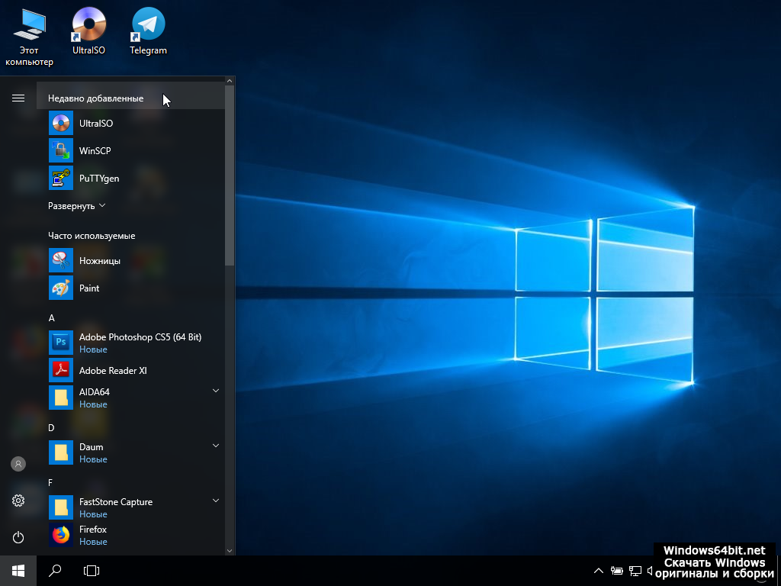This screenshot has height=586, width=781.
Task: Open Paint from frequently used apps
Action: 89,288
